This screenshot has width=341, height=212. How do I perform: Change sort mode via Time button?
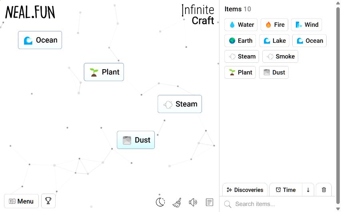pyautogui.click(x=285, y=190)
